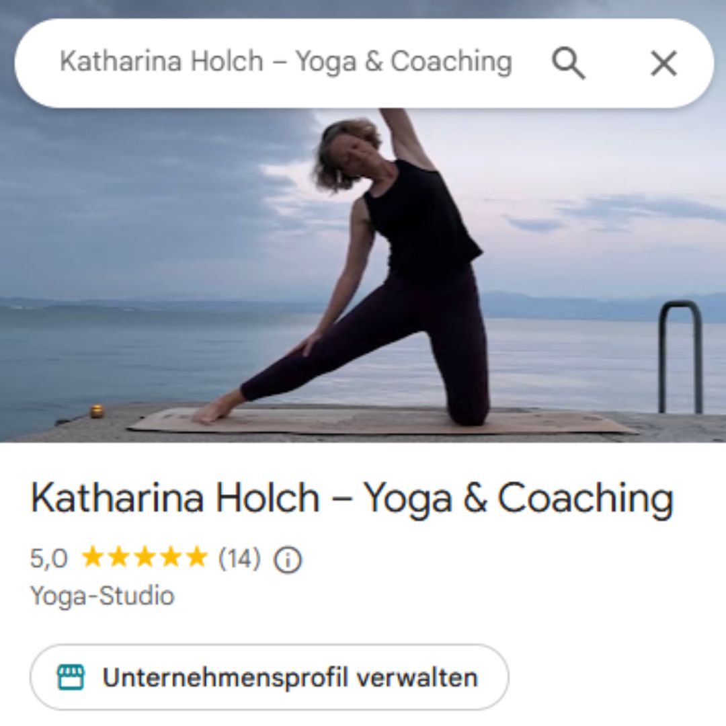
Task: Select the Unternehmensprofil verwalten button
Action: point(269,678)
